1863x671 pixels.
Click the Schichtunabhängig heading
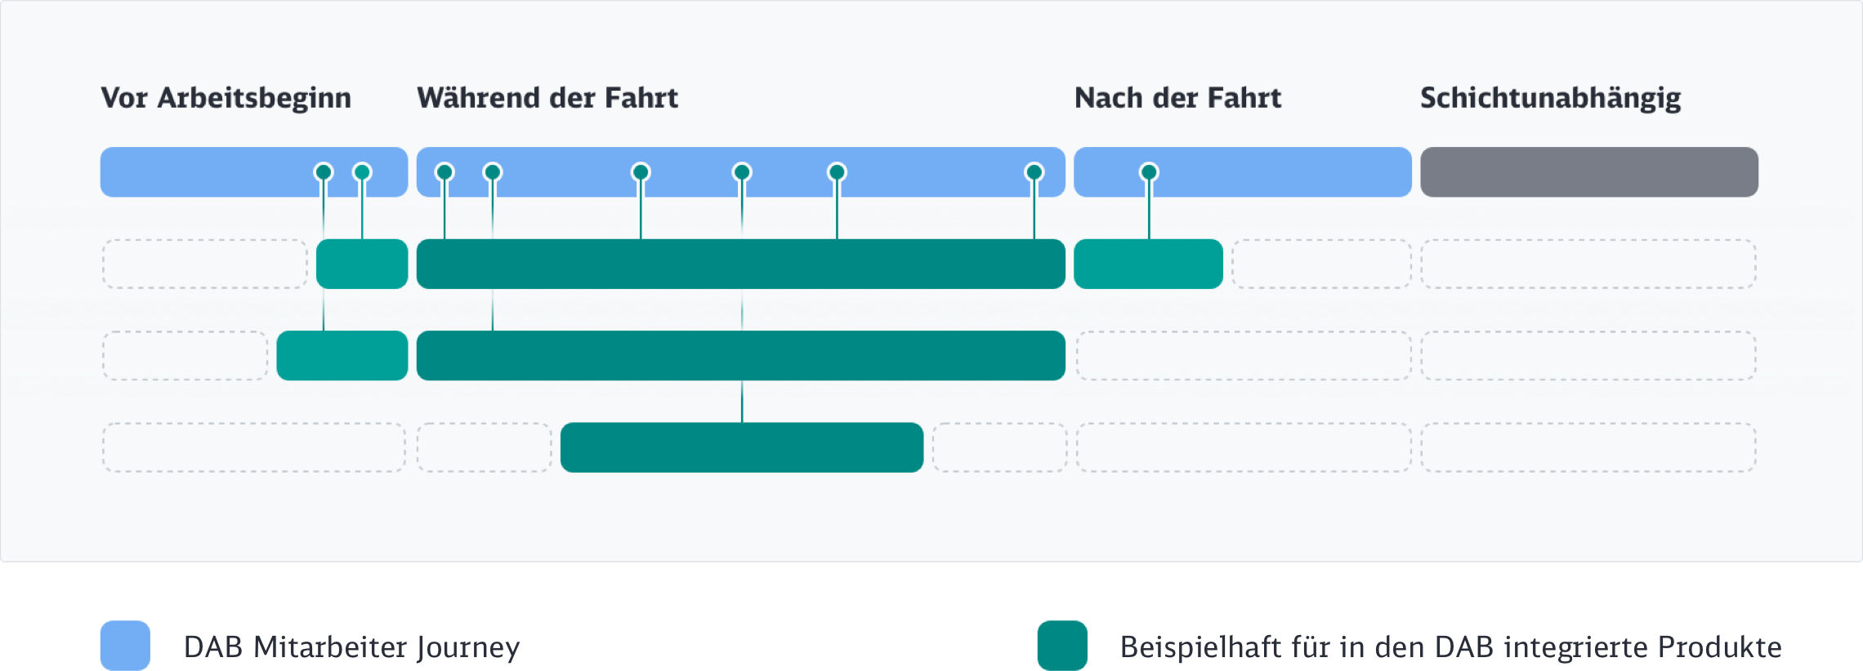tap(1550, 98)
